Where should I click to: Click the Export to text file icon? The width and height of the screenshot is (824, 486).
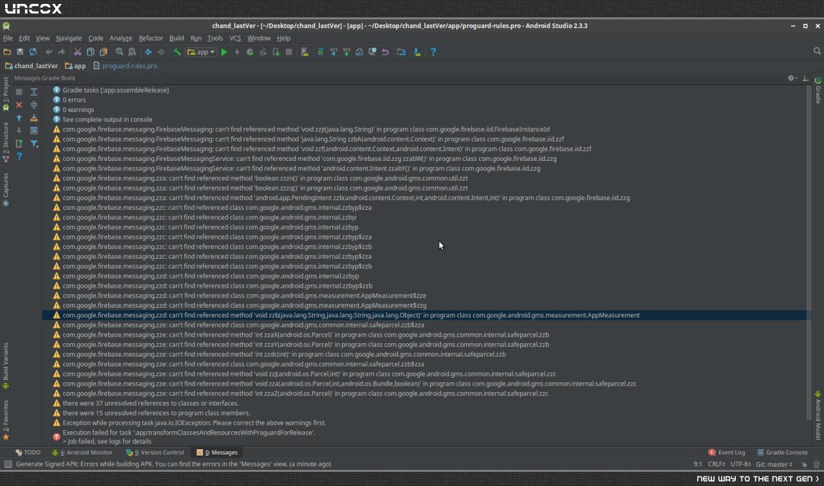[x=19, y=144]
